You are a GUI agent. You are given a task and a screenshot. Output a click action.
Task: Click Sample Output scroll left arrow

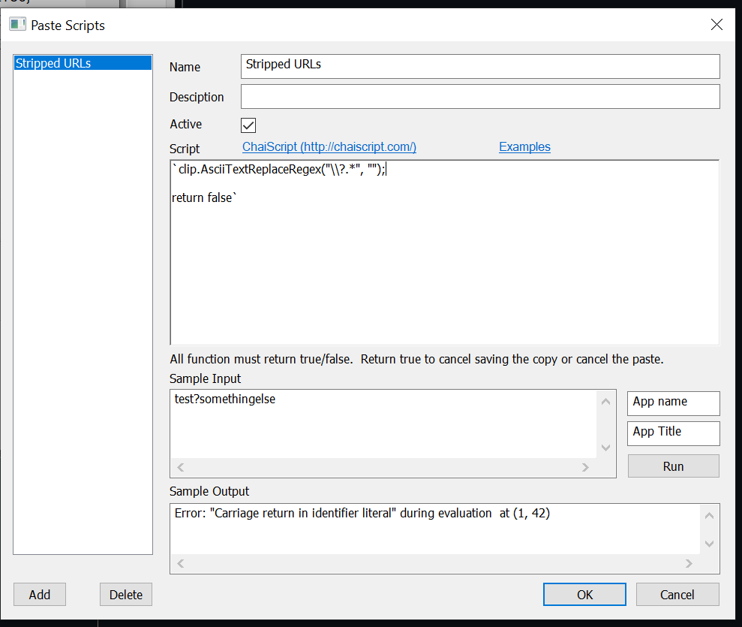pos(181,563)
